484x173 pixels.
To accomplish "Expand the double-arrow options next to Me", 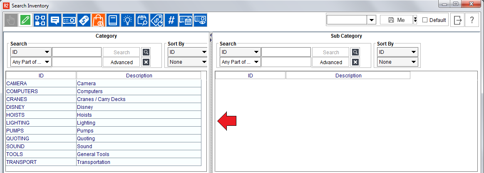I will click(415, 20).
